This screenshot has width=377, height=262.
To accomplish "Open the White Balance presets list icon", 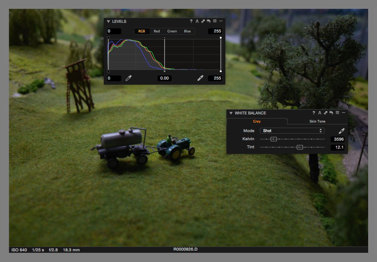I will [x=337, y=113].
